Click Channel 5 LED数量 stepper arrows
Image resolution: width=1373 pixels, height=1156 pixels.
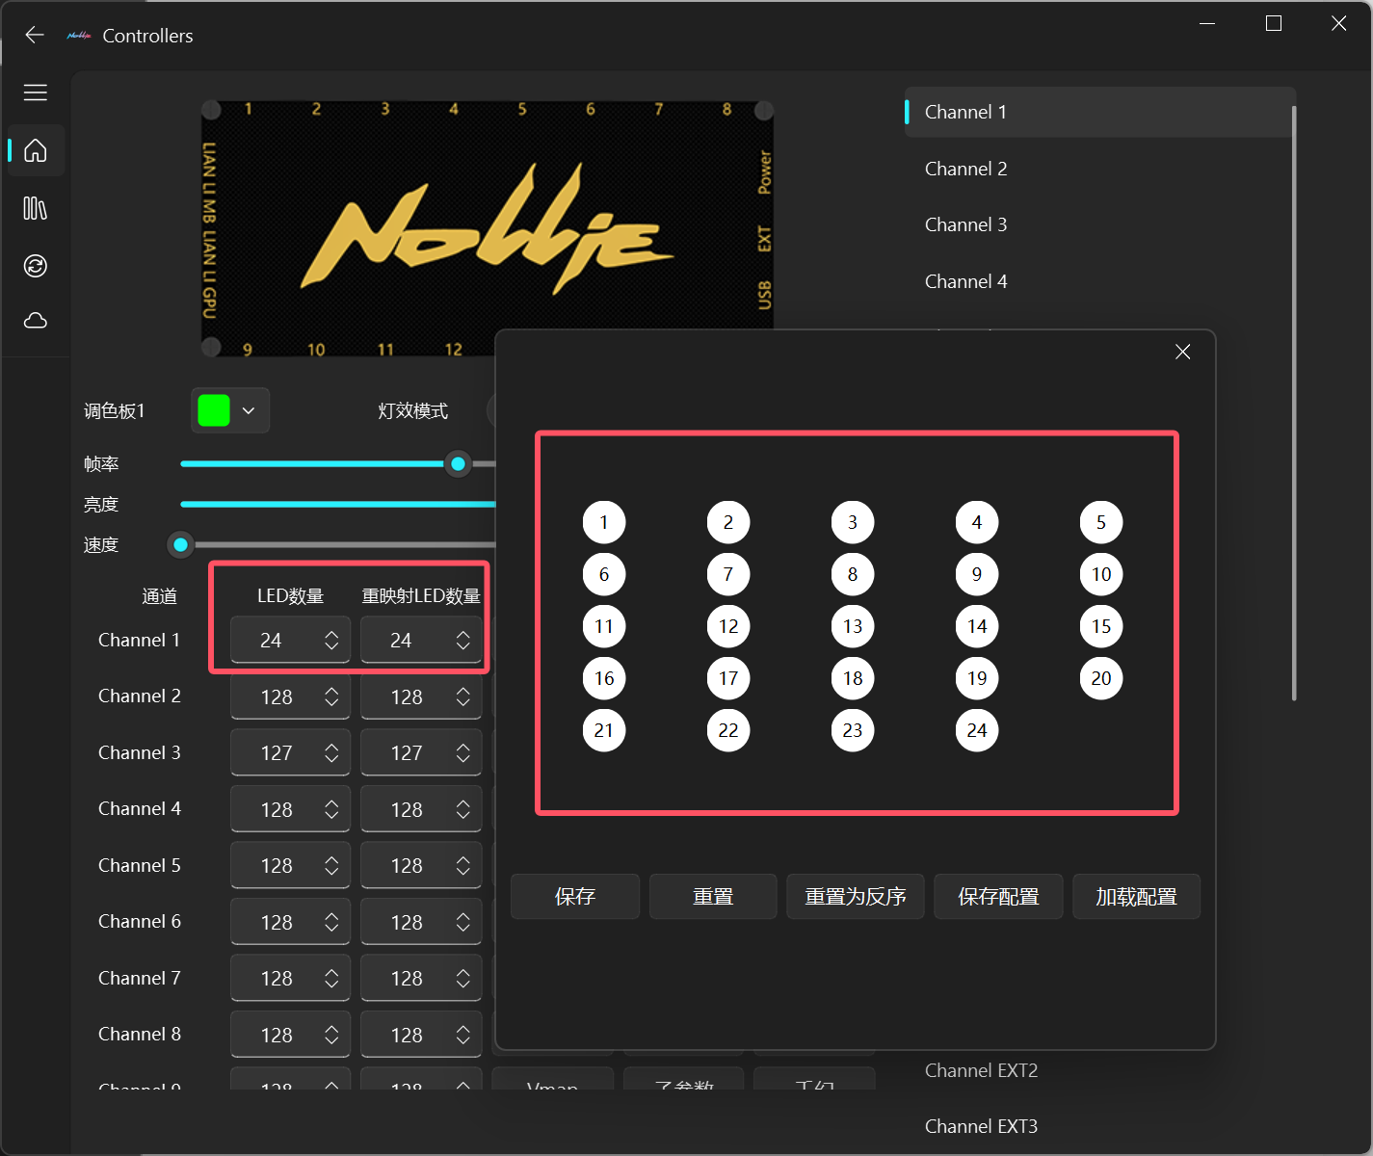pyautogui.click(x=331, y=866)
